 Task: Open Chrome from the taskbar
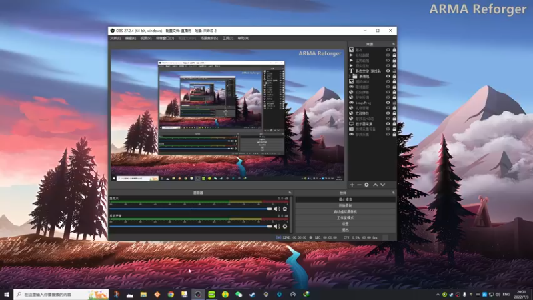click(171, 294)
